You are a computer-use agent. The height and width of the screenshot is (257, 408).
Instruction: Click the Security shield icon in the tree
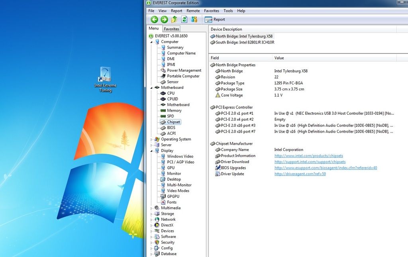coord(157,242)
